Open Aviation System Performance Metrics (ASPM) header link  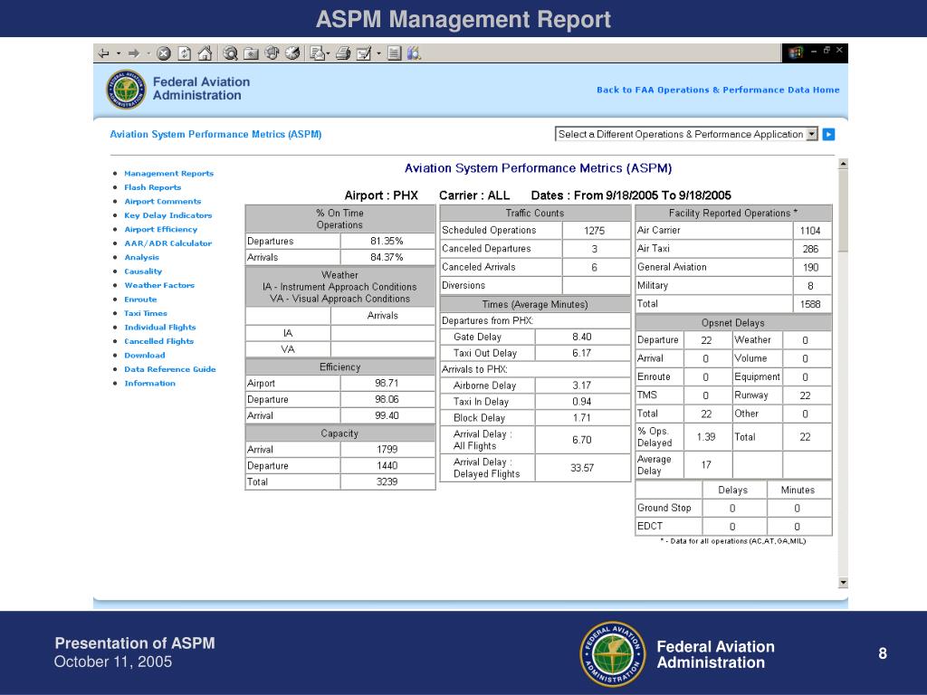click(215, 134)
